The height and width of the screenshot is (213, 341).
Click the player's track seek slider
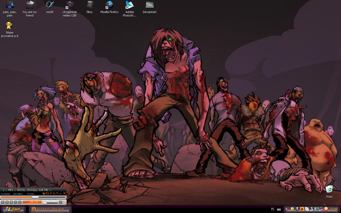(33, 197)
